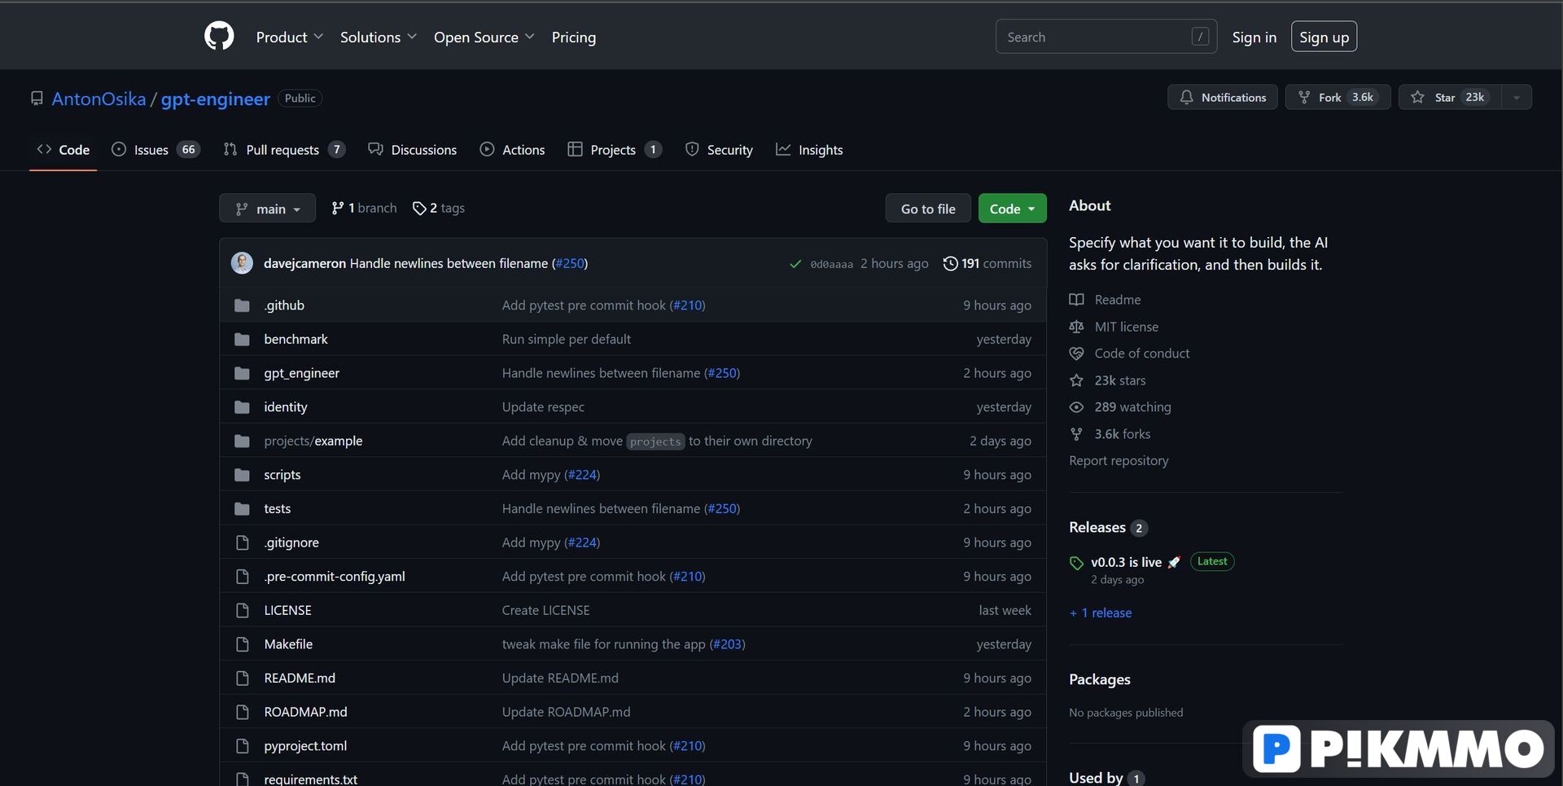
Task: Open the AntonOsika owner link
Action: coord(99,99)
